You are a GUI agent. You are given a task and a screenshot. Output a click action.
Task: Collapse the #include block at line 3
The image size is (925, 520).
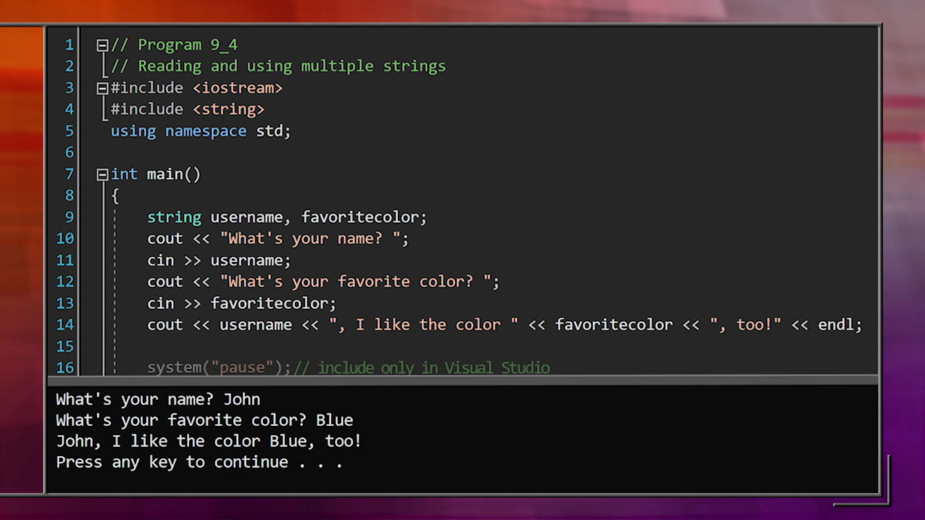click(x=102, y=88)
